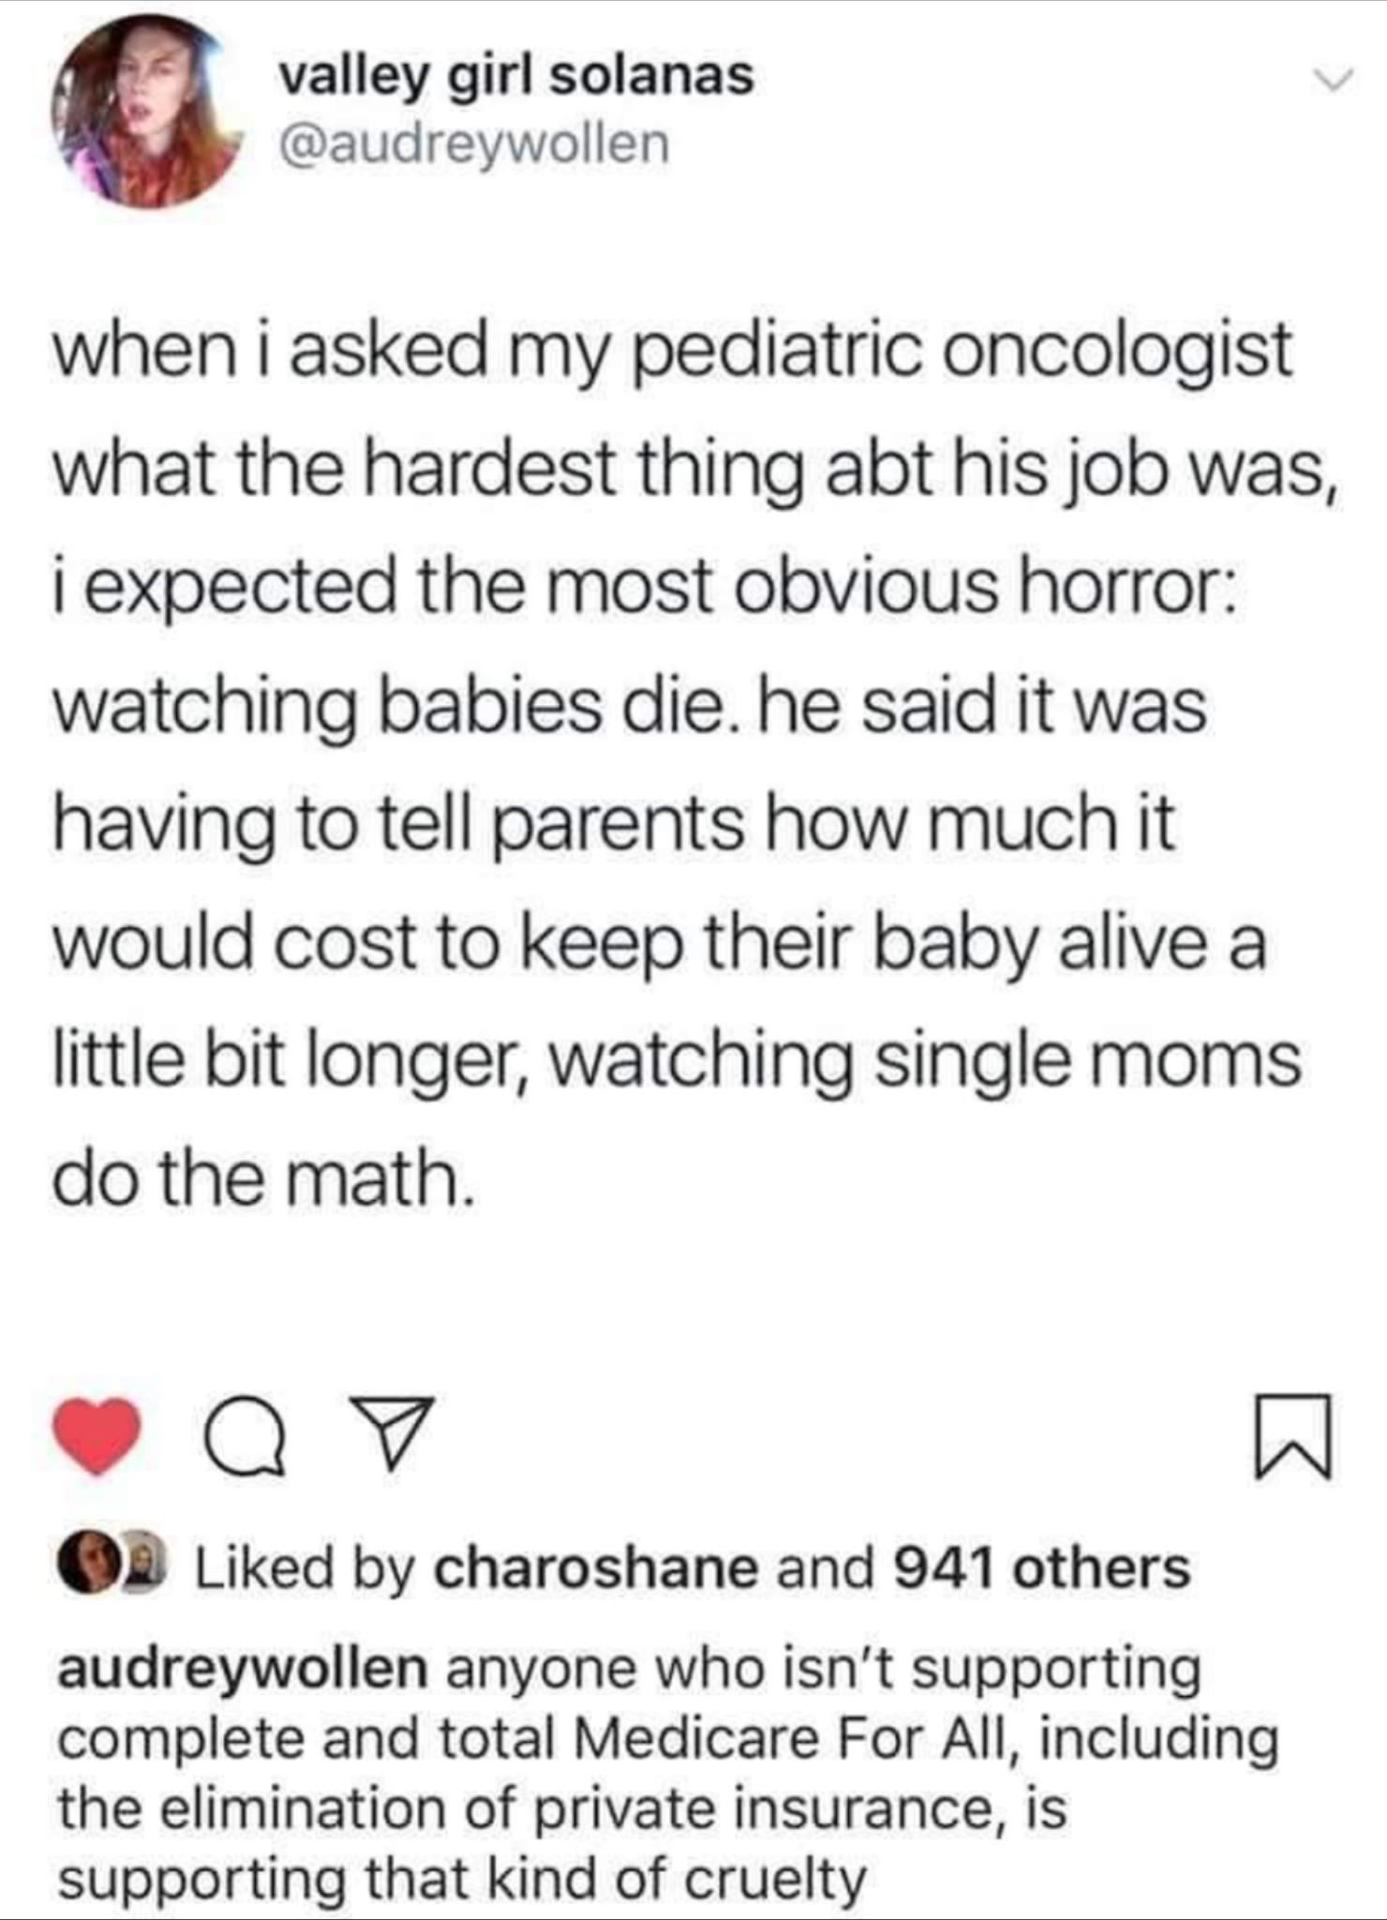Open charoshane's profile from the likes line

point(595,1568)
